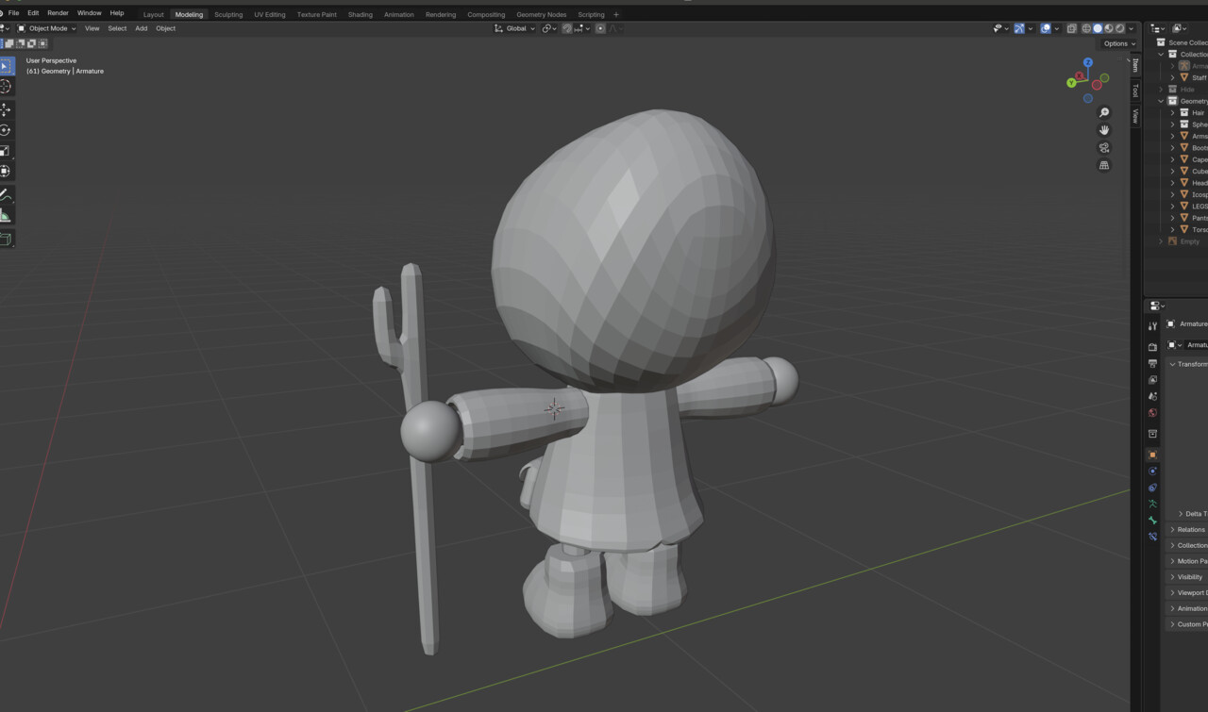The image size is (1208, 712).
Task: Open the Physics properties tab icon
Action: [x=1152, y=471]
